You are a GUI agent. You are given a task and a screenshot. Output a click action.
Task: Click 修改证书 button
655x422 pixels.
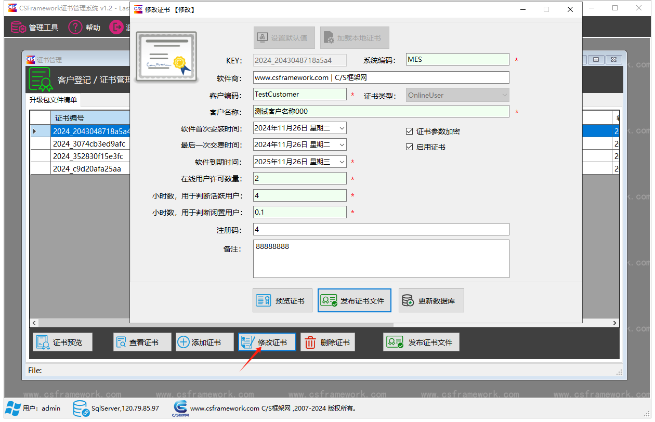pyautogui.click(x=267, y=342)
